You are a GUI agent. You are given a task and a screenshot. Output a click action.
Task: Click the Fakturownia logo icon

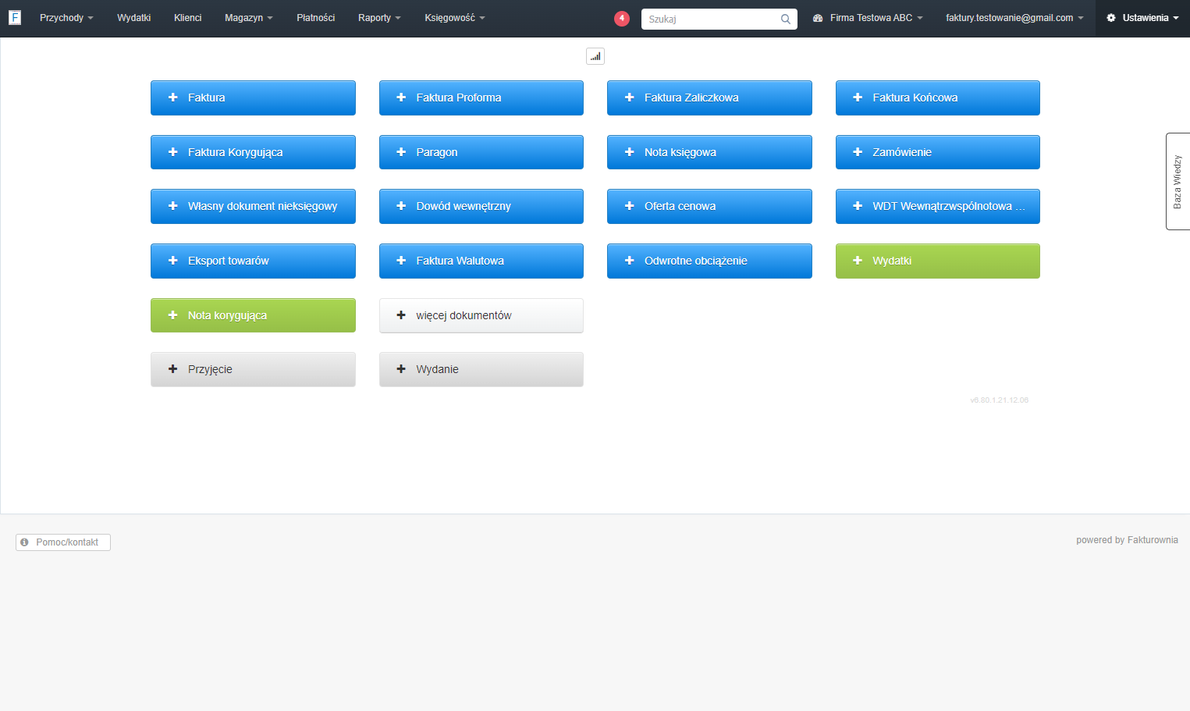point(15,17)
